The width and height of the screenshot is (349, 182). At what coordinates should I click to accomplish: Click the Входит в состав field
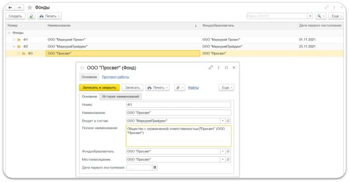point(173,121)
